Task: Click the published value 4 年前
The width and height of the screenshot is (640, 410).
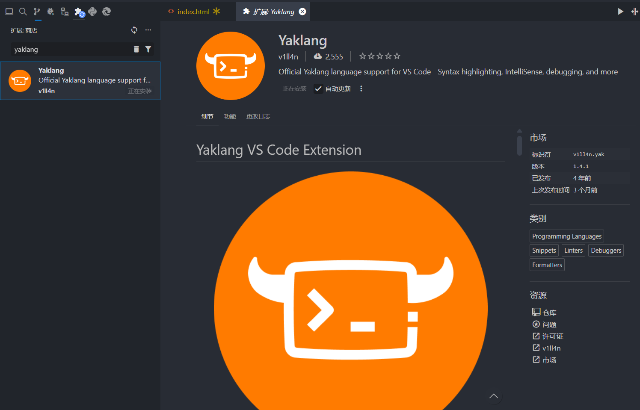Action: pyautogui.click(x=582, y=178)
